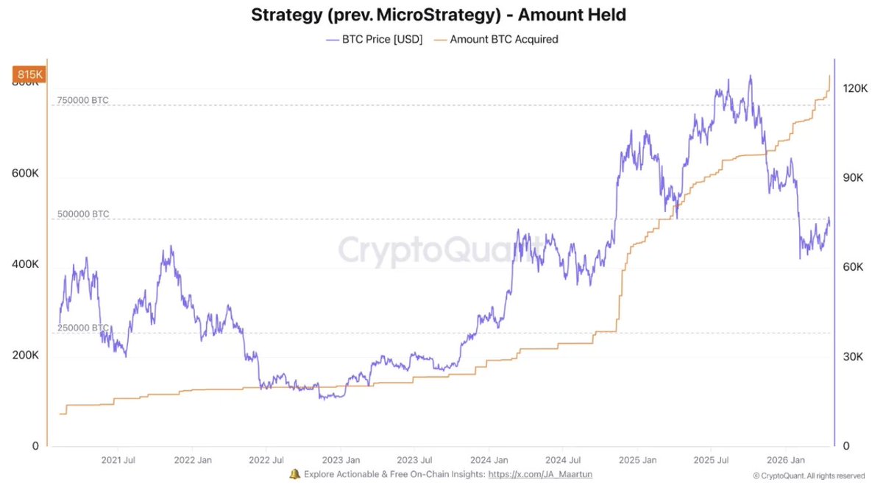Viewport: 883px width, 491px height.
Task: Select the 750000 BTC reference line label
Action: coord(82,100)
